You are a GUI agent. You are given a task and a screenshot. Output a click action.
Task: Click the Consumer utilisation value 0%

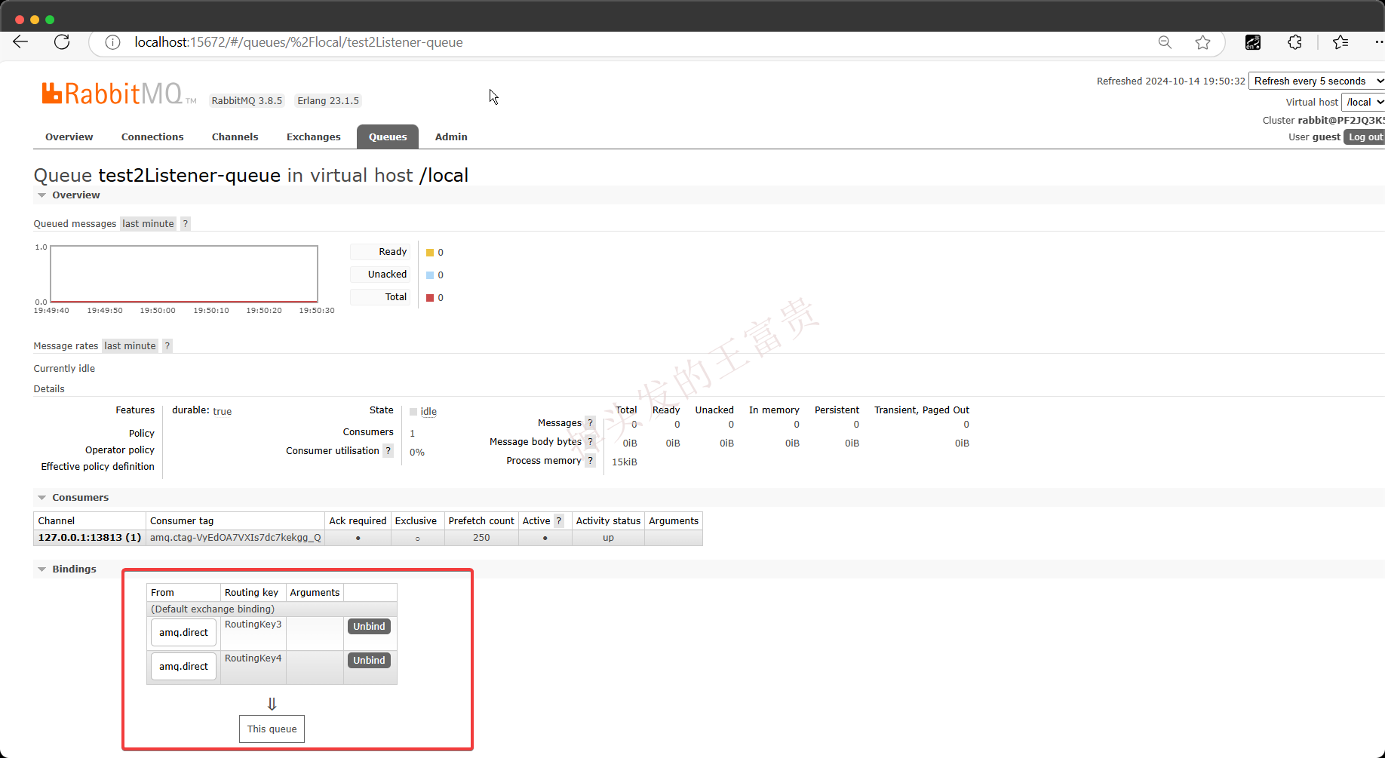point(417,453)
